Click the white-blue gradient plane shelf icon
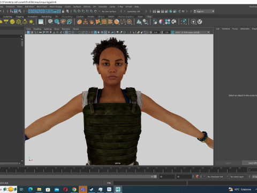257x193 pixels. coord(41,22)
